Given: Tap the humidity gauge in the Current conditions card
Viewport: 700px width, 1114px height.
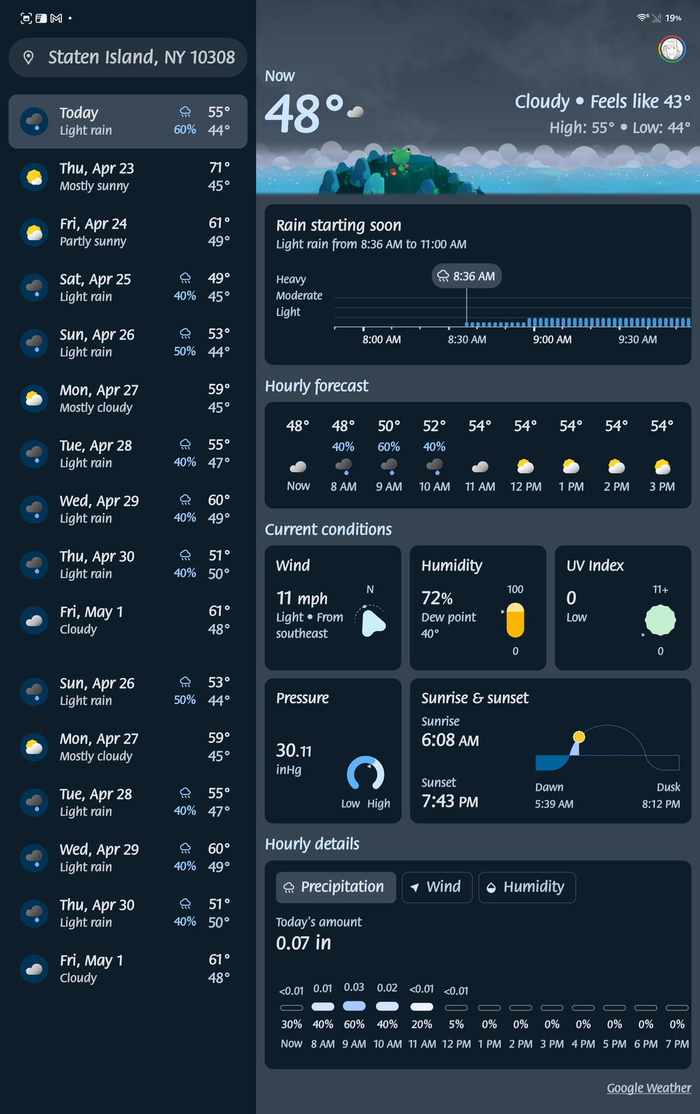Looking at the screenshot, I should (x=515, y=620).
